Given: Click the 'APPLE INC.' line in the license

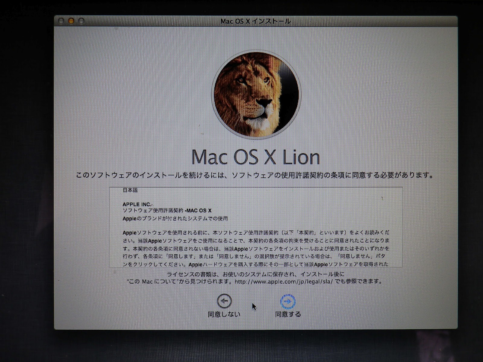Looking at the screenshot, I should point(137,204).
